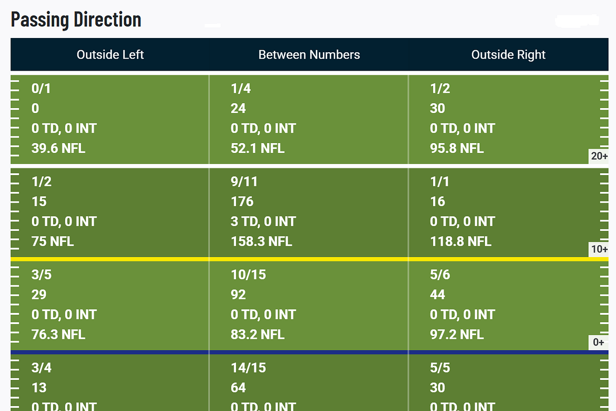The width and height of the screenshot is (616, 411).
Task: Click the 0+ yard depth label
Action: [599, 342]
